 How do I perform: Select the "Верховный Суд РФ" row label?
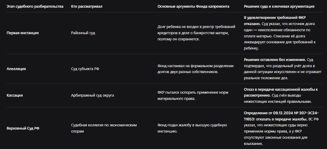23,128
